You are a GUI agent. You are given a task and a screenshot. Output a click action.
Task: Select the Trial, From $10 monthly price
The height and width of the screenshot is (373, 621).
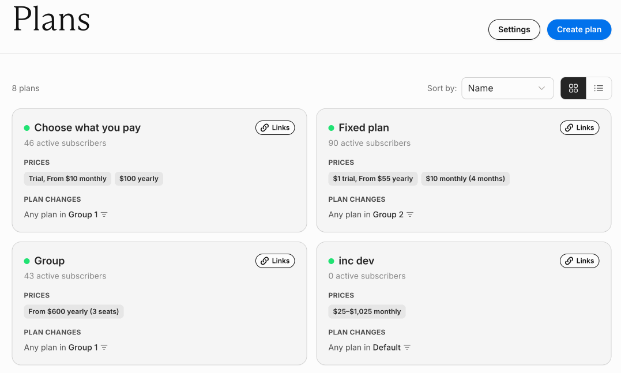click(x=67, y=179)
